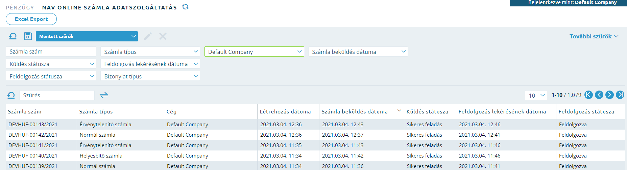This screenshot has width=627, height=170.
Task: Go to last page of results
Action: [x=620, y=95]
